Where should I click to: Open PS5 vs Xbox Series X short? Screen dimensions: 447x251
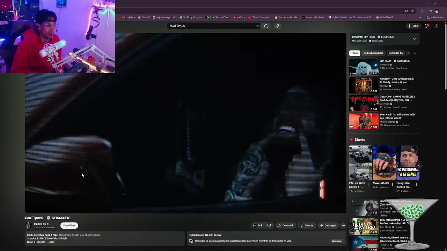tap(360, 163)
